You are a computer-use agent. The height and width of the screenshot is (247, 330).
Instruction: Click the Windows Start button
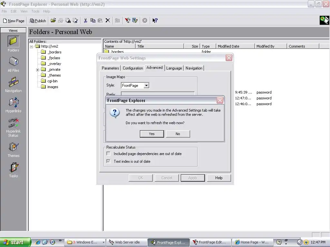coord(15,242)
